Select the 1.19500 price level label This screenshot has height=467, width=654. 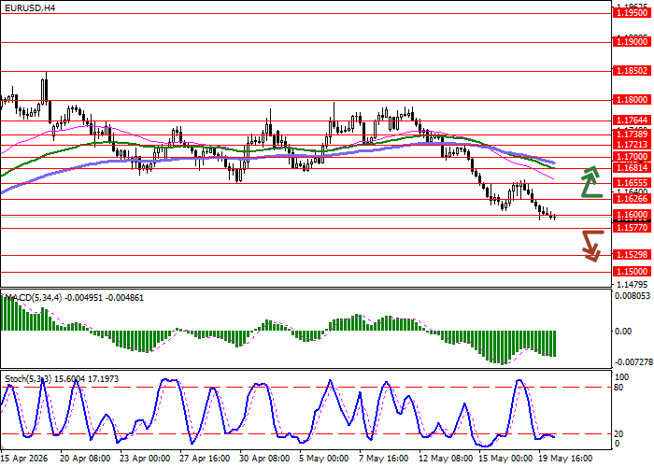[632, 13]
